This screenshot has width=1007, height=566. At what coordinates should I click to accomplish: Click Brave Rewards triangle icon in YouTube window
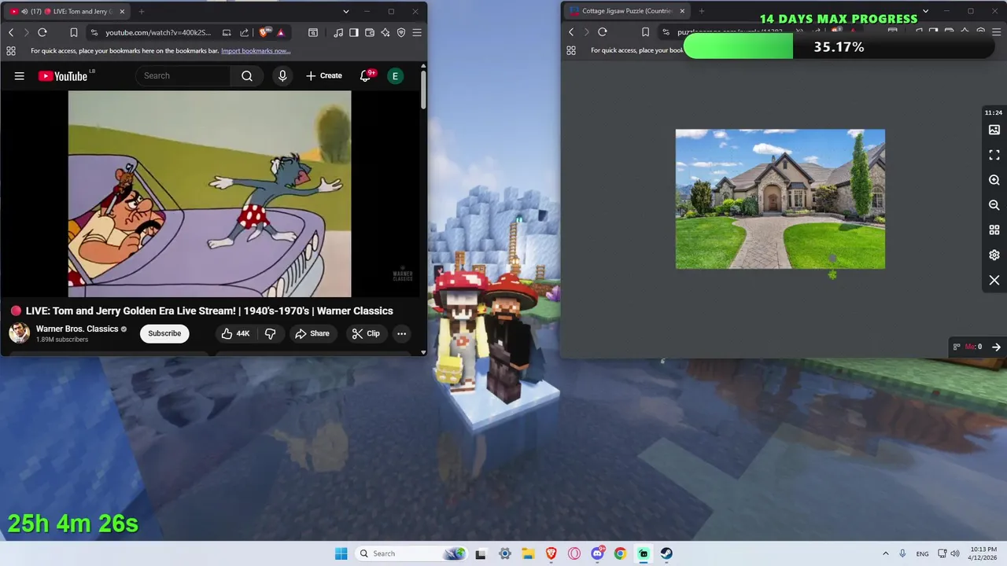281,32
